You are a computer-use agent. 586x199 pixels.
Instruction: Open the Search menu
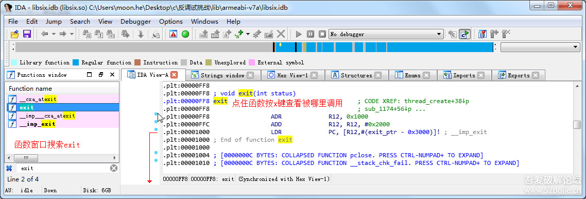point(80,21)
